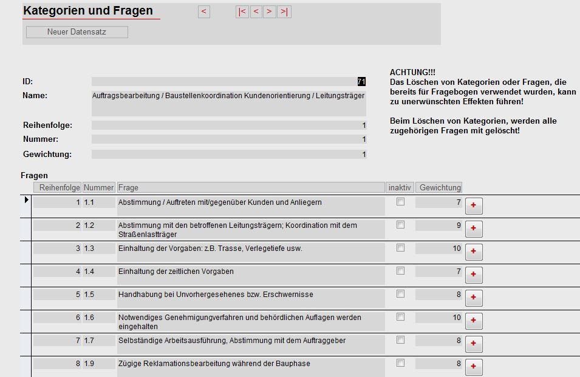Create a new record with Neuer Datensatz
Image resolution: width=580 pixels, height=377 pixels.
coord(77,32)
